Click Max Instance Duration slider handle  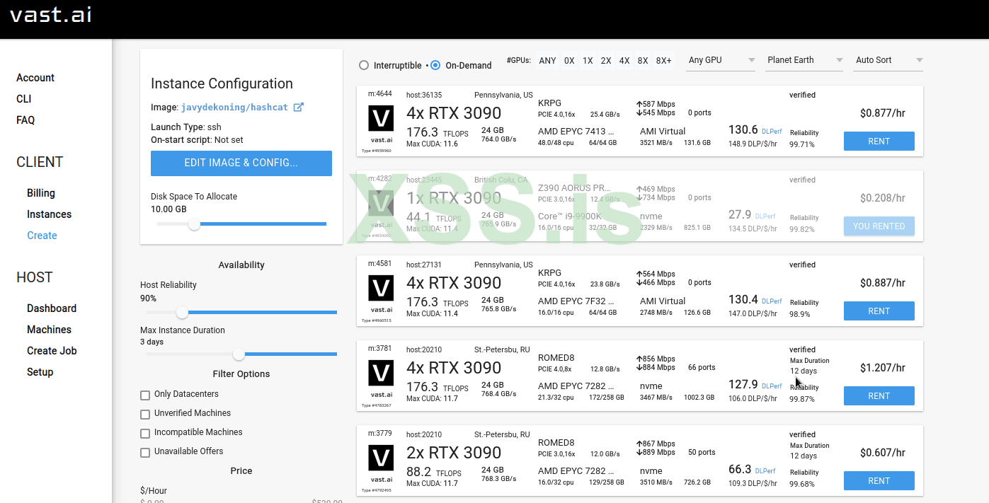239,354
